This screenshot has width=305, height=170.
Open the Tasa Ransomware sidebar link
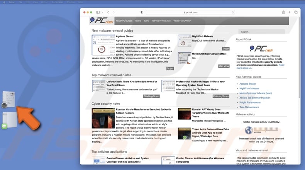coord(249,107)
